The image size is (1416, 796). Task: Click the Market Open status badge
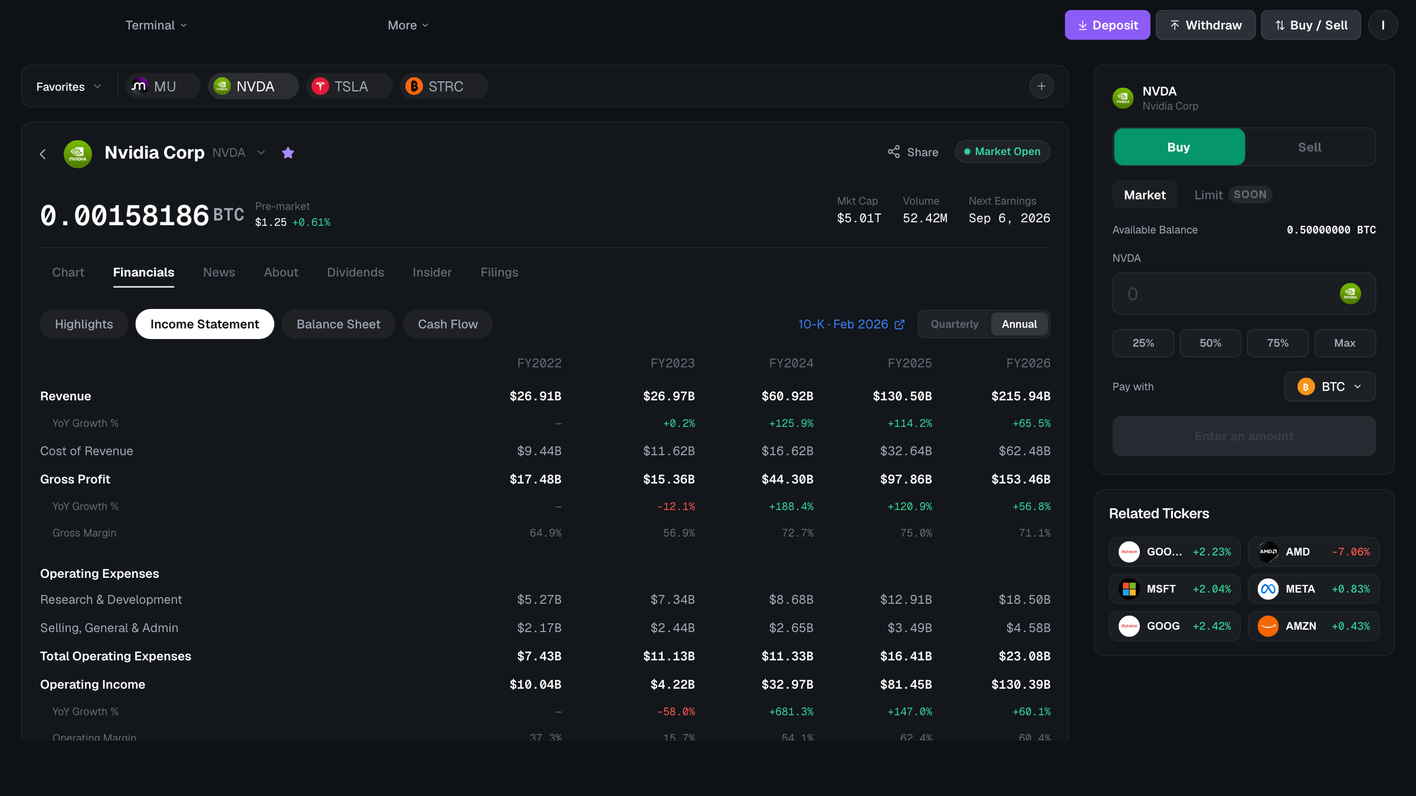[1002, 152]
